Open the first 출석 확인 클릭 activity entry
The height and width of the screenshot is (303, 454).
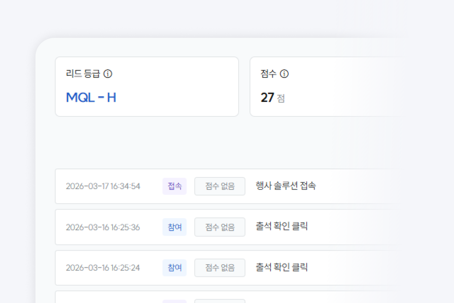coord(282,226)
